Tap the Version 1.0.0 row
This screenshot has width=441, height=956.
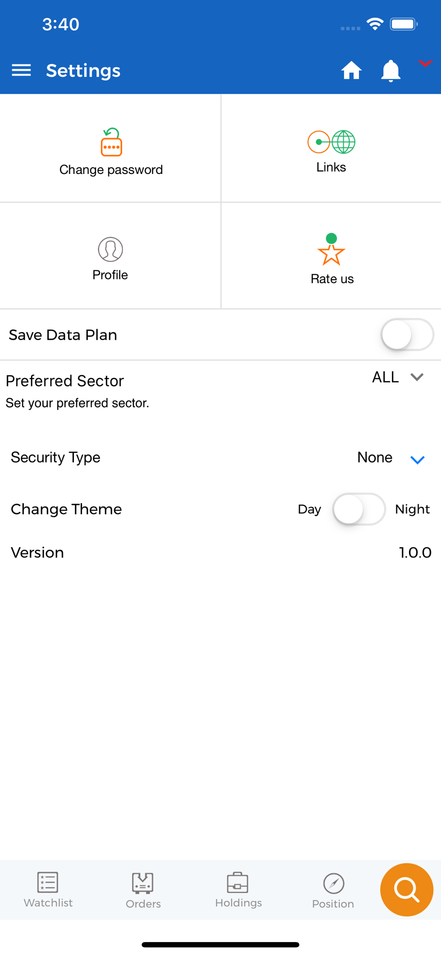tap(220, 553)
